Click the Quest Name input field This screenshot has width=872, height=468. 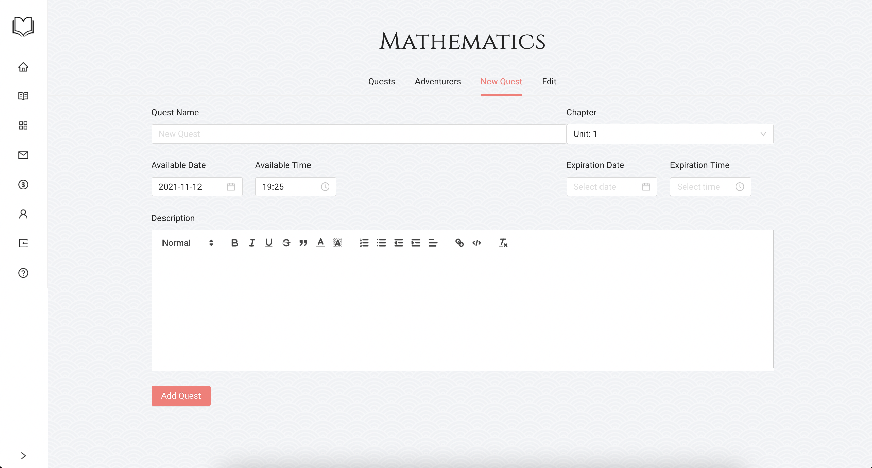point(359,134)
